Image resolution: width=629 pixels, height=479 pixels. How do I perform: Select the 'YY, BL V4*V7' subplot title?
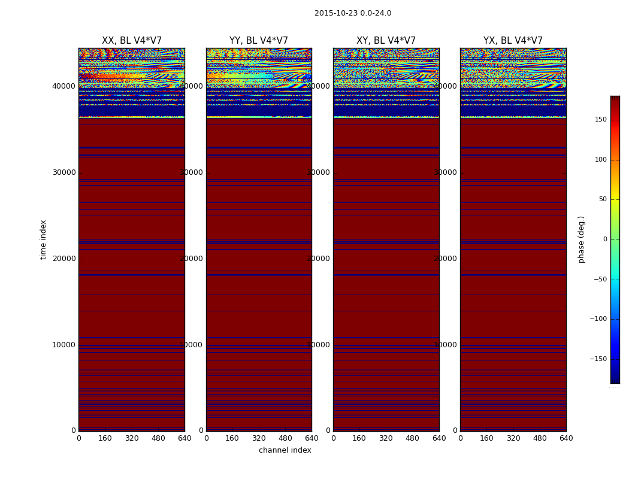pos(259,41)
